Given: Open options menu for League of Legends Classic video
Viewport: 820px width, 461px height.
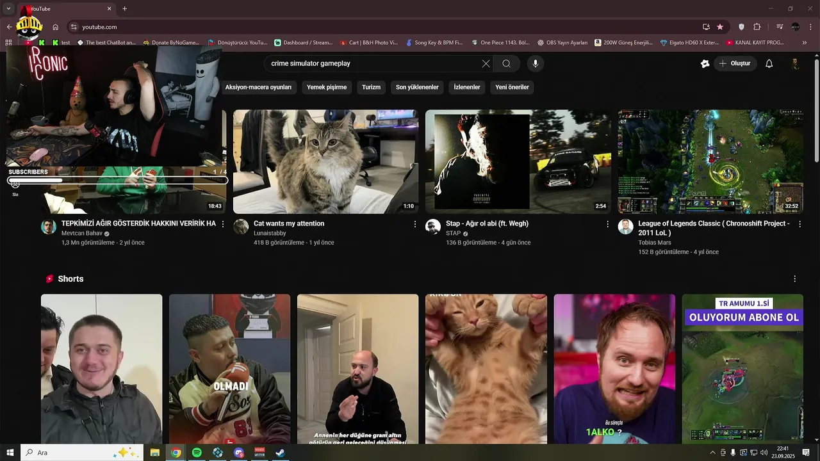Looking at the screenshot, I should (799, 224).
